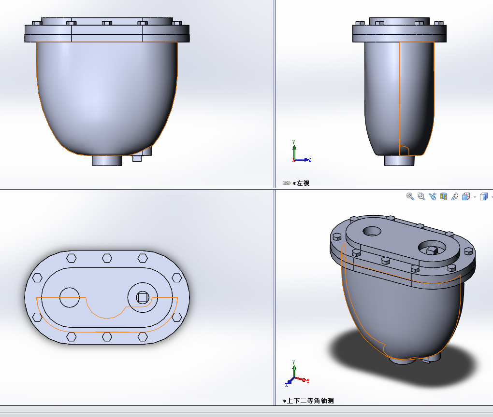Click the linked views chain icon
Viewport: 493px width, 417px height.
[287, 183]
